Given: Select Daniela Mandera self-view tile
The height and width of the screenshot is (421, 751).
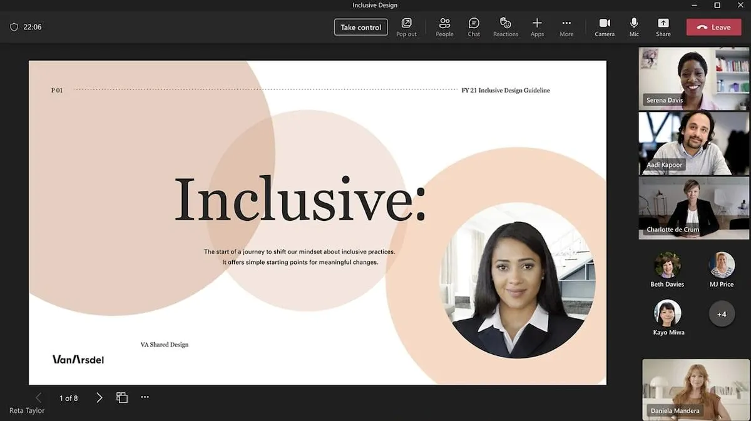Looking at the screenshot, I should 696,389.
